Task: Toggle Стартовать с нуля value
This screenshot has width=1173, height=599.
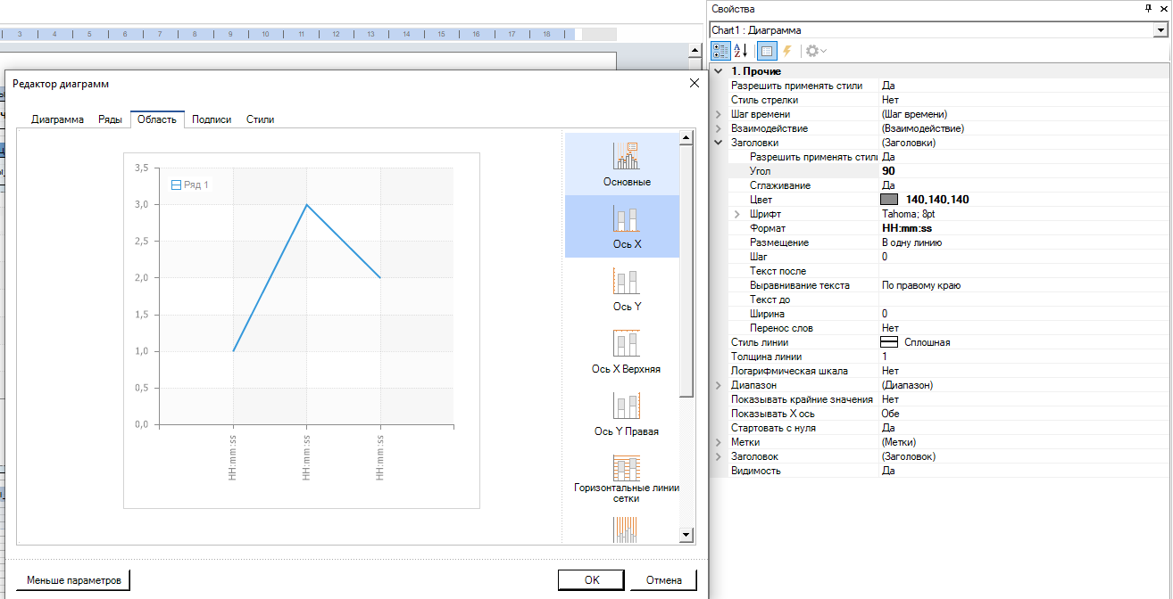Action: [1024, 428]
